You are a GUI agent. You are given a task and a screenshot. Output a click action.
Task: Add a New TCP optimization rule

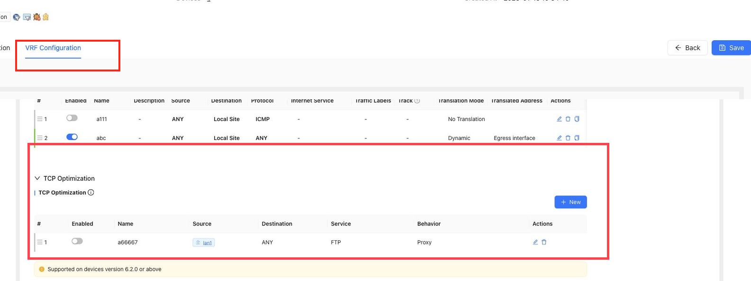pyautogui.click(x=570, y=202)
